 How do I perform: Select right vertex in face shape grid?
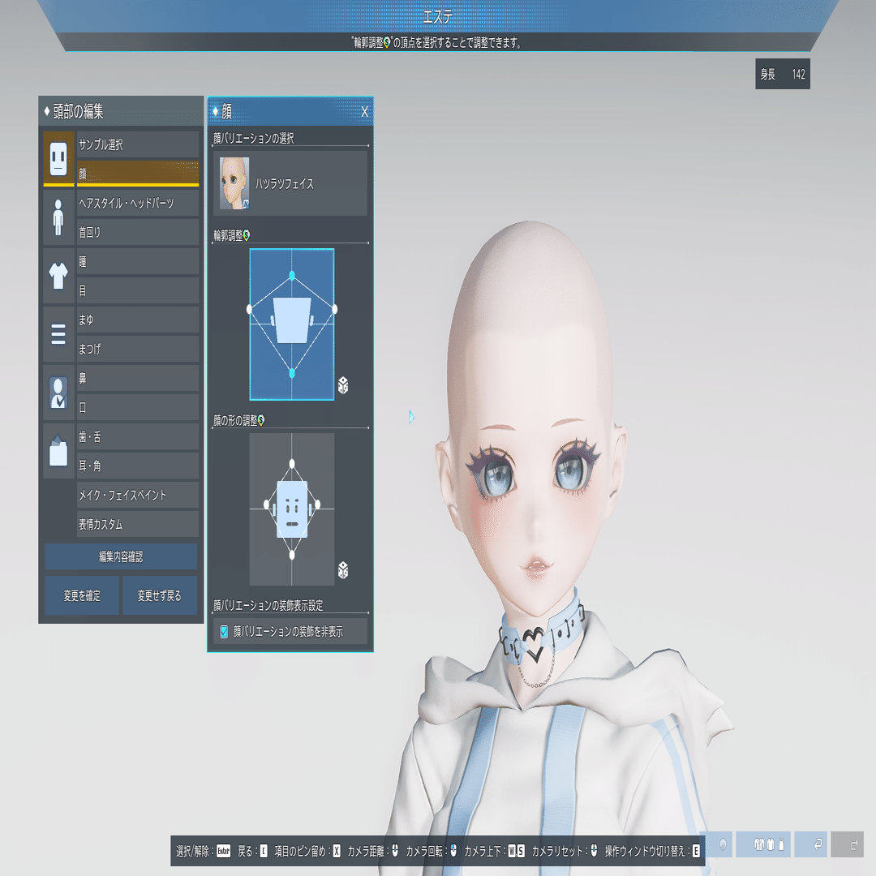317,505
